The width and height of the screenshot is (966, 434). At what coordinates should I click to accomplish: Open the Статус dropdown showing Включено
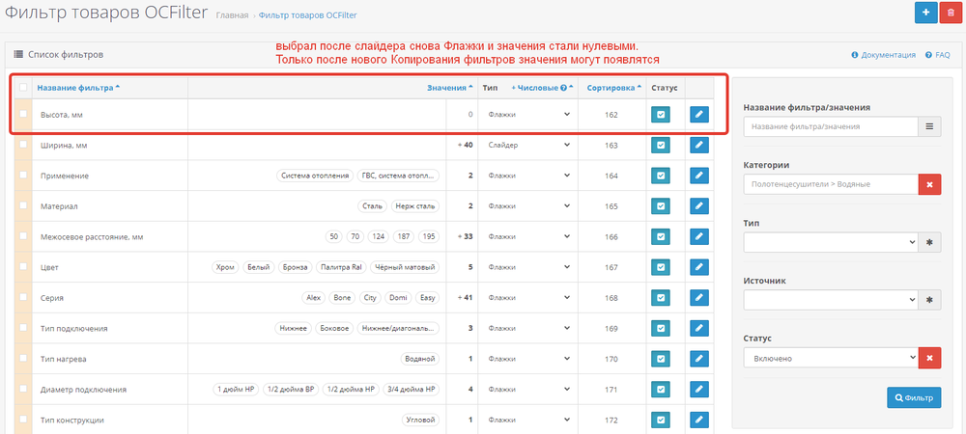point(830,358)
